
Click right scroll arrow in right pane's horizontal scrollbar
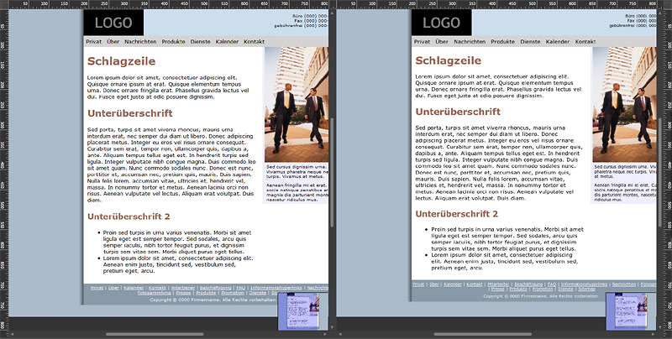(654, 334)
